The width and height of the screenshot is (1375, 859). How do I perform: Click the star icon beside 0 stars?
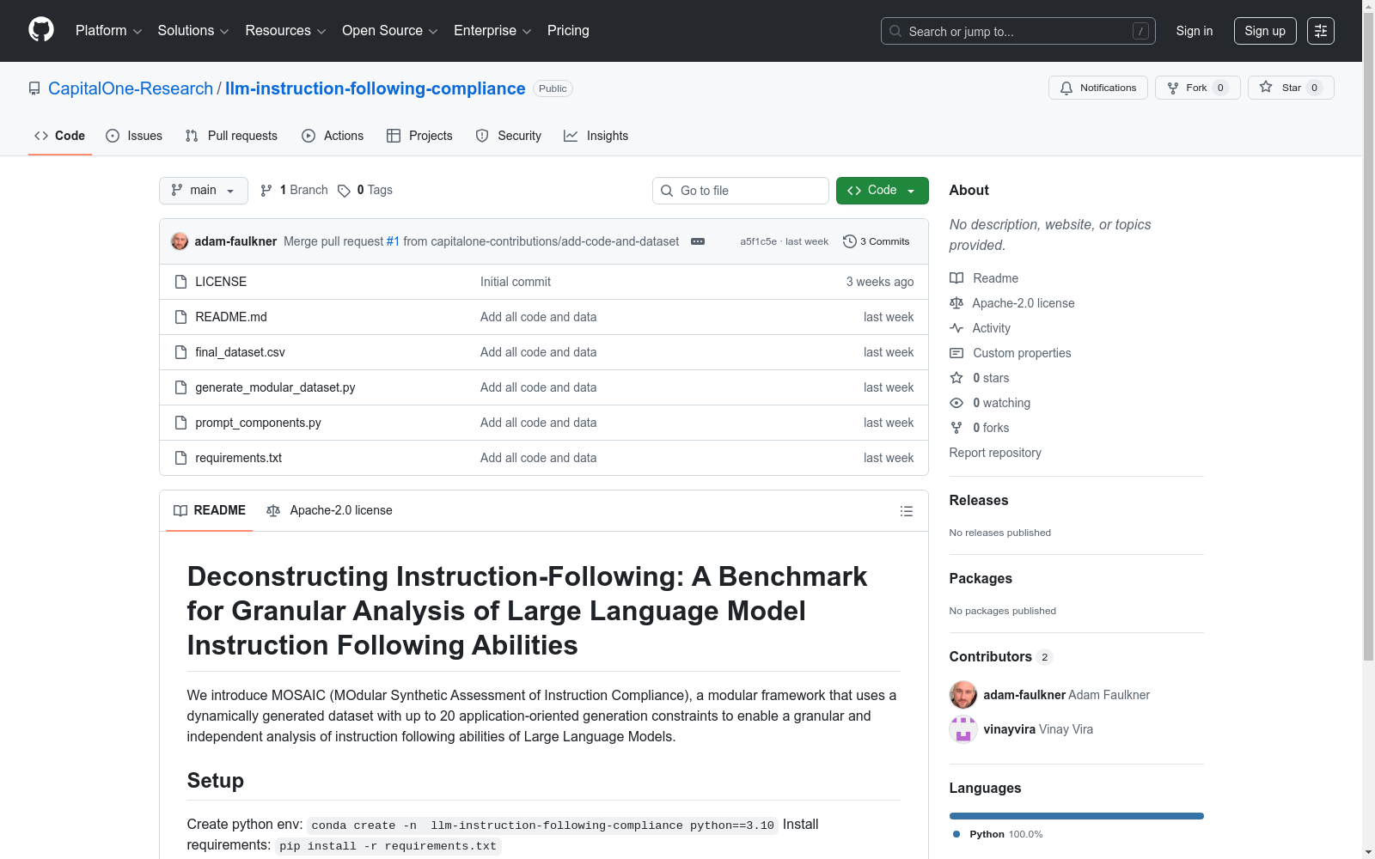click(x=956, y=378)
